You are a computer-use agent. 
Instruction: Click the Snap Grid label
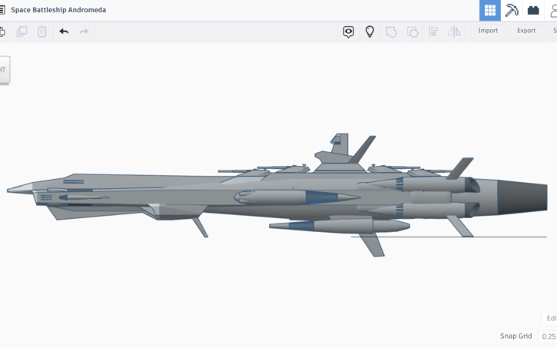tap(516, 336)
